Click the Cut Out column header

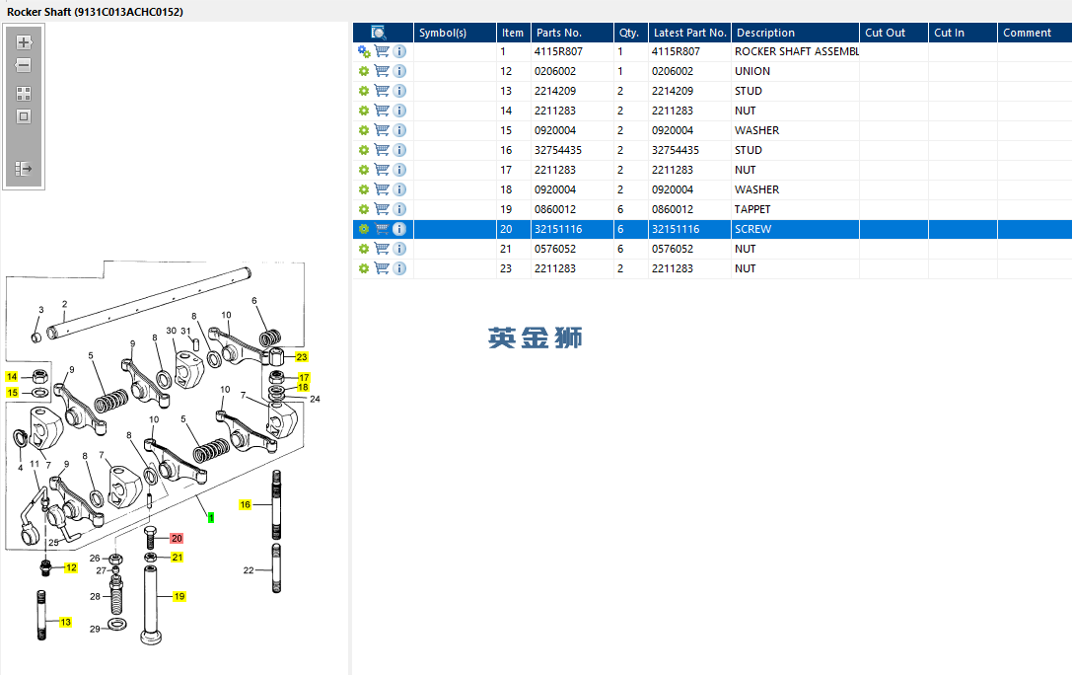point(893,33)
